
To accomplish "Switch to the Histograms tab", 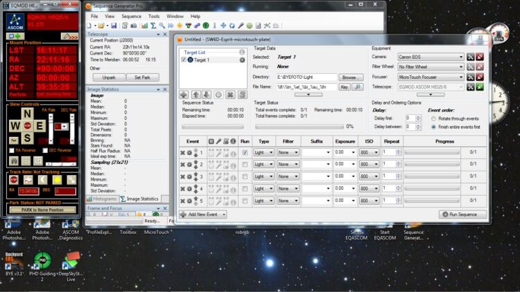I will click(x=102, y=199).
